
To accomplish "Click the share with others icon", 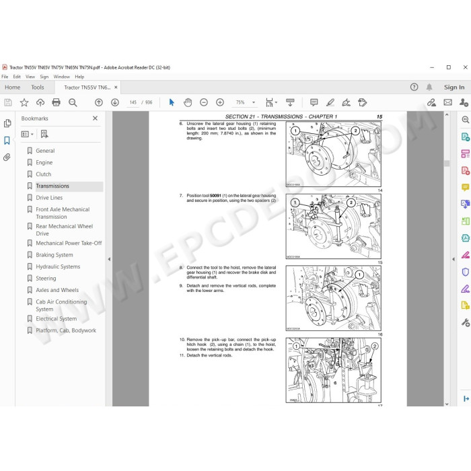I will 464,103.
